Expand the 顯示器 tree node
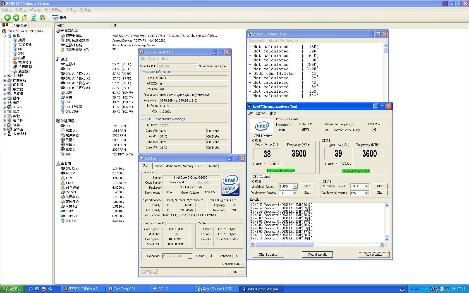 [4, 89]
